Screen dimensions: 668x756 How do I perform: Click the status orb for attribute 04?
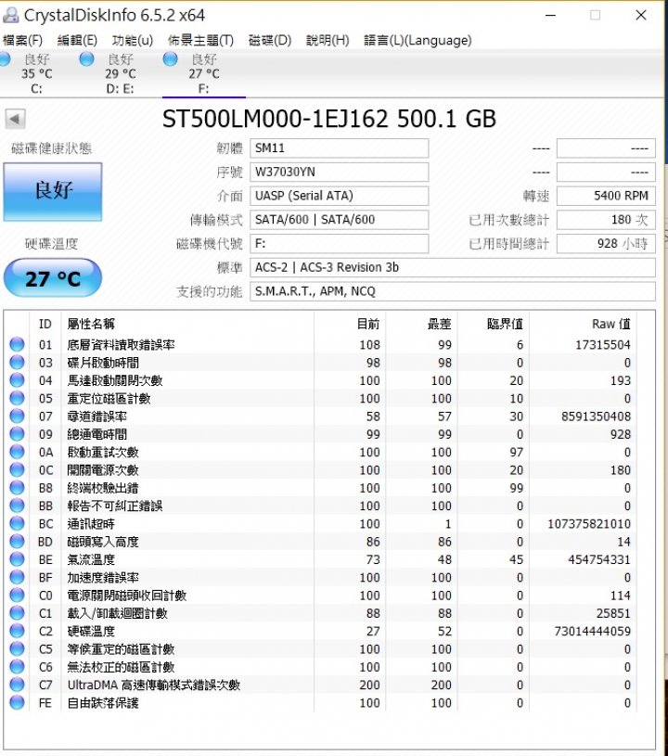[x=17, y=380]
